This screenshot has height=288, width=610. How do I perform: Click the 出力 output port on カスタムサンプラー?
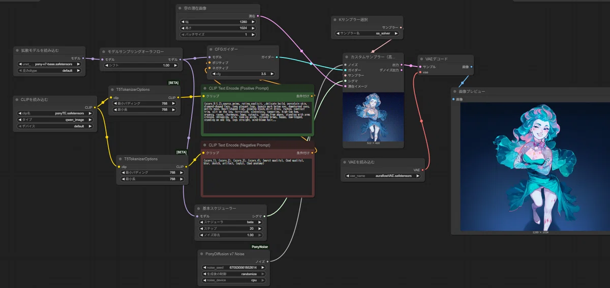tap(402, 65)
